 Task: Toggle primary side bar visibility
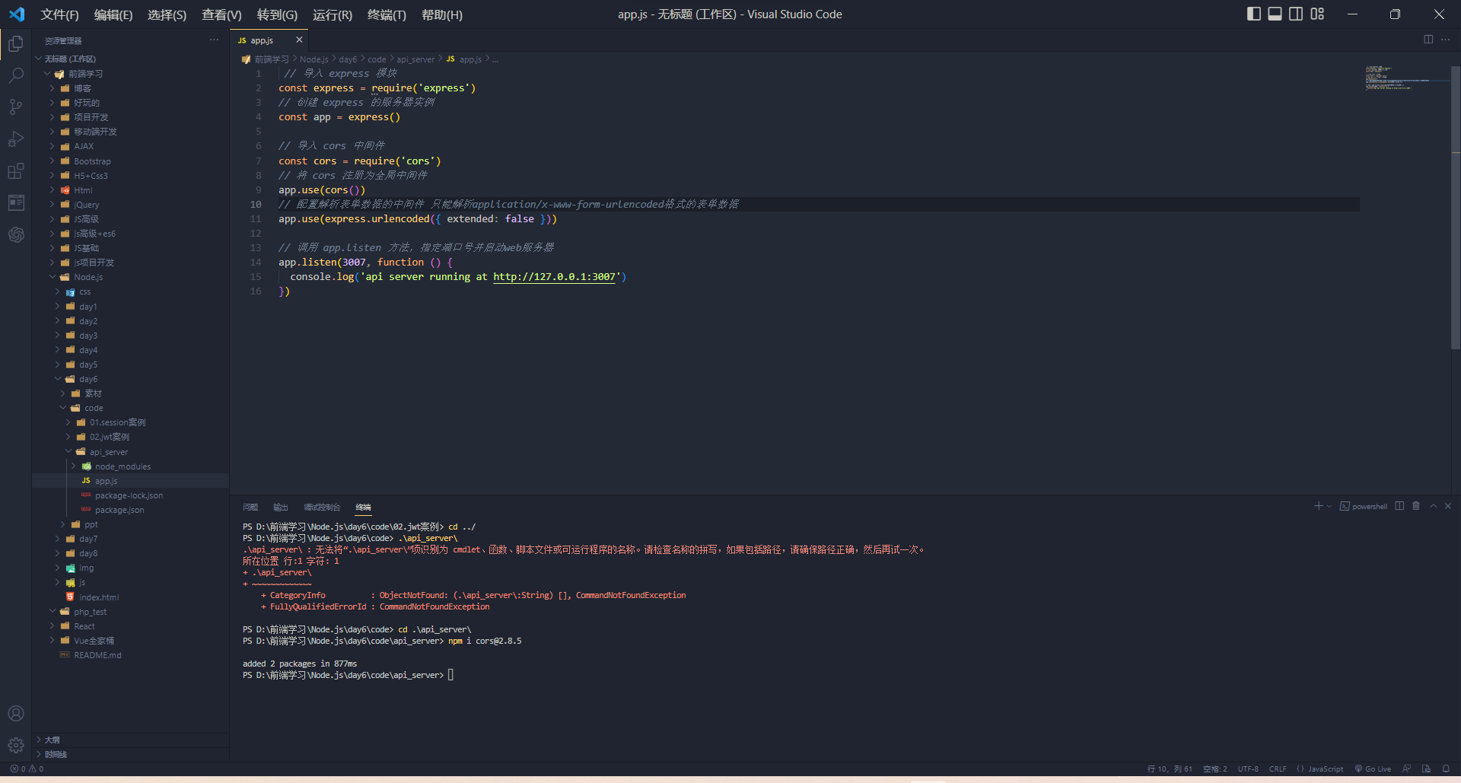coord(1254,14)
